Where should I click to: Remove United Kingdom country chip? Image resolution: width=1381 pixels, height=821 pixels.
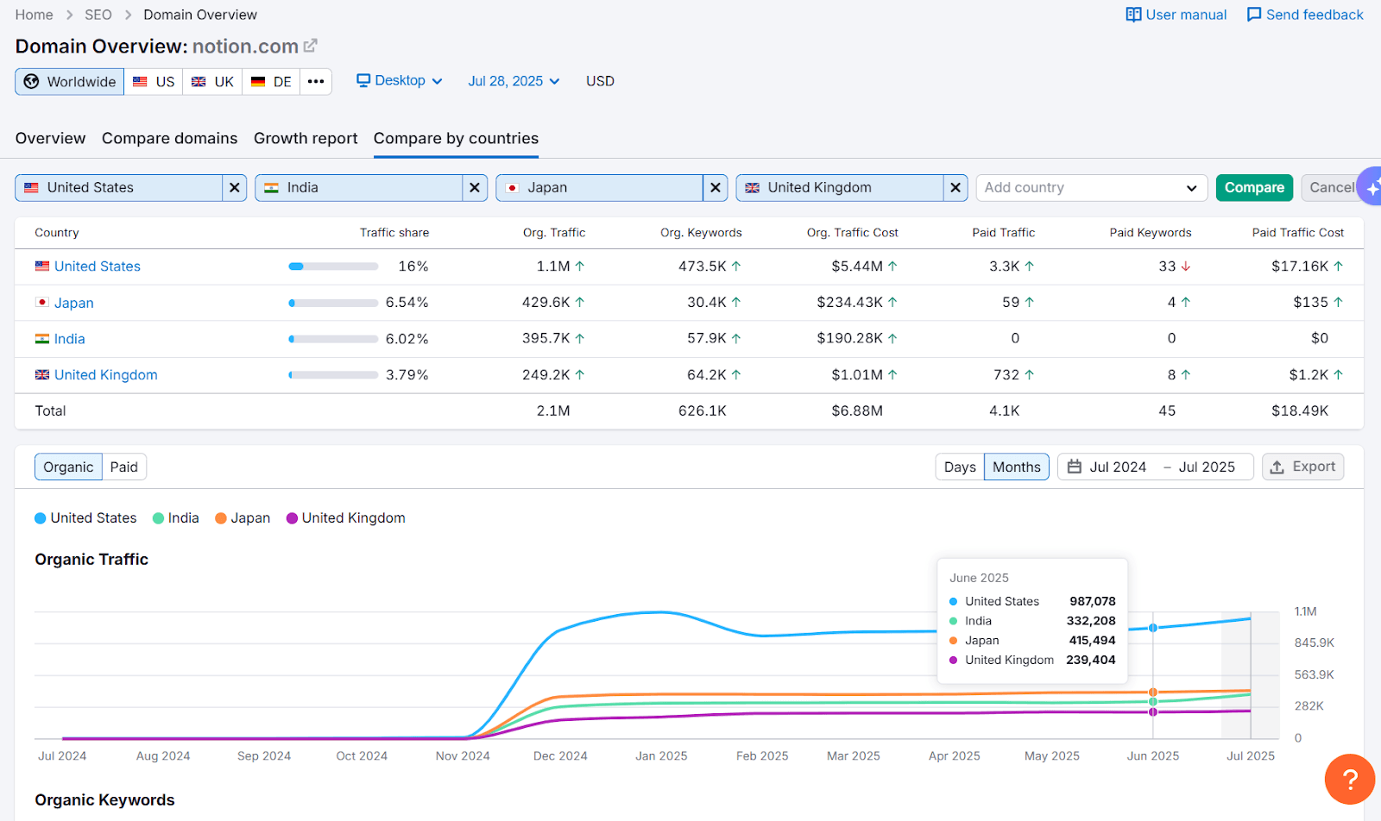[955, 188]
